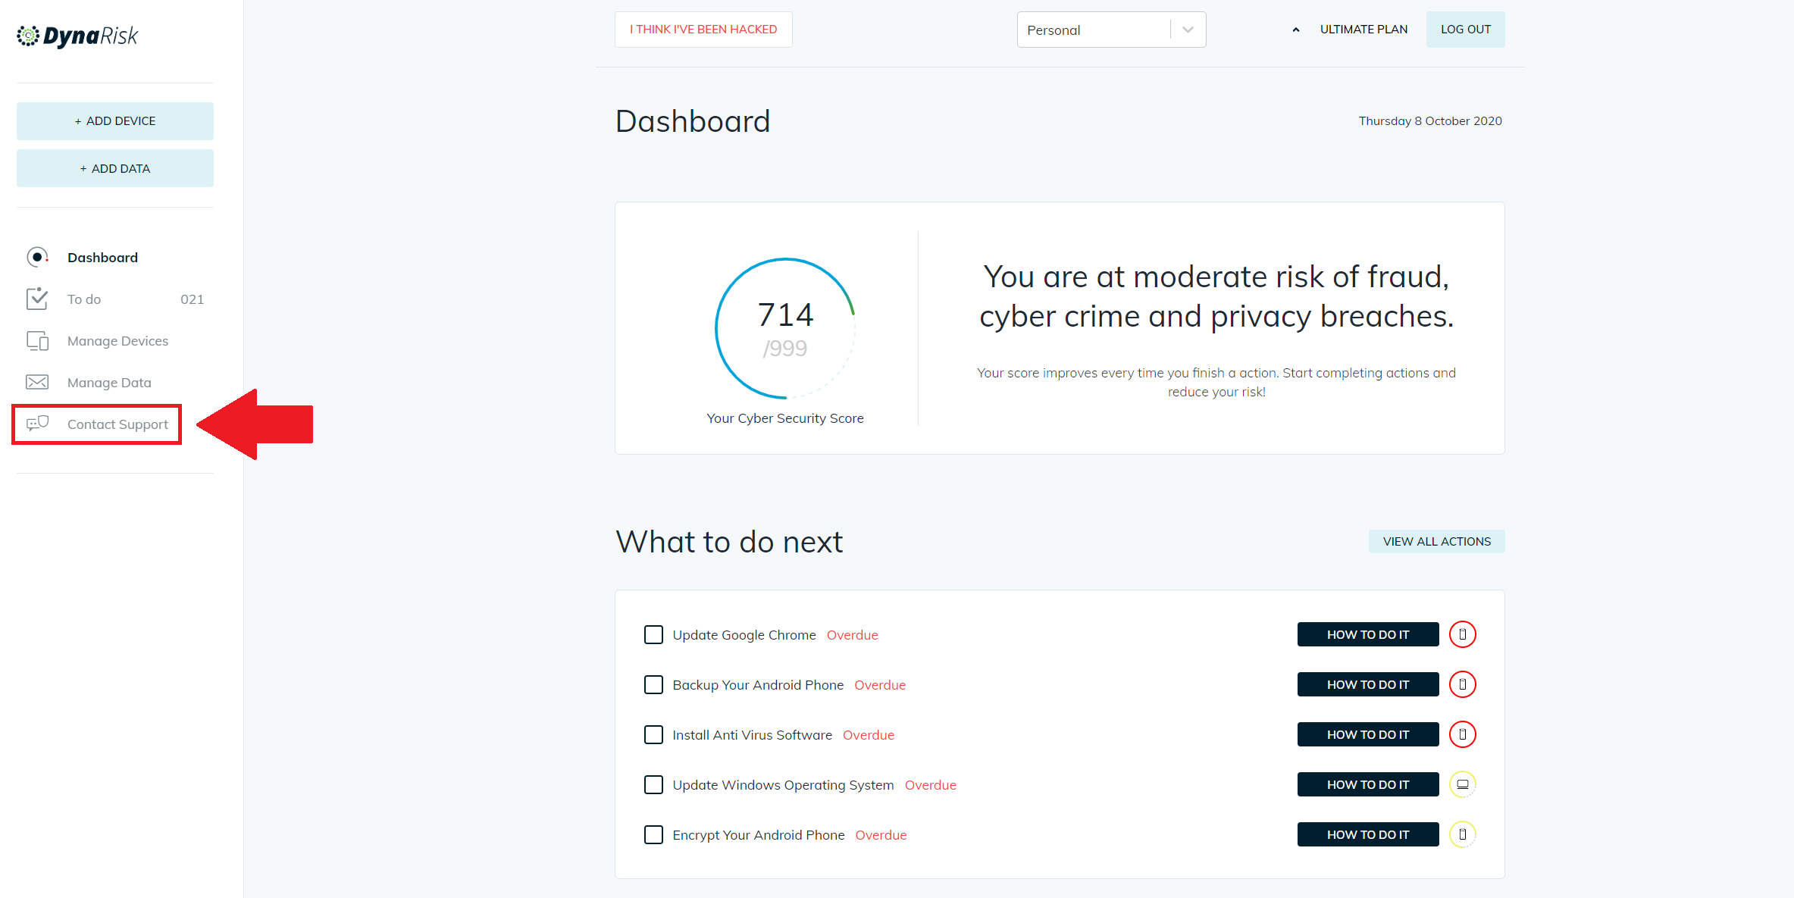Image resolution: width=1794 pixels, height=898 pixels.
Task: Click VIEW ALL ACTIONS button
Action: [x=1436, y=541]
